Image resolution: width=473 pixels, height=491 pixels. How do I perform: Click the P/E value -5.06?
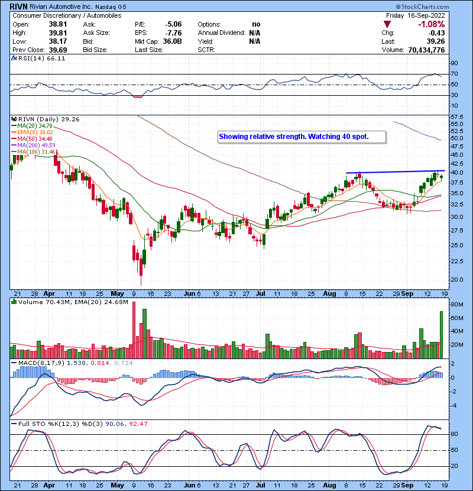[173, 24]
